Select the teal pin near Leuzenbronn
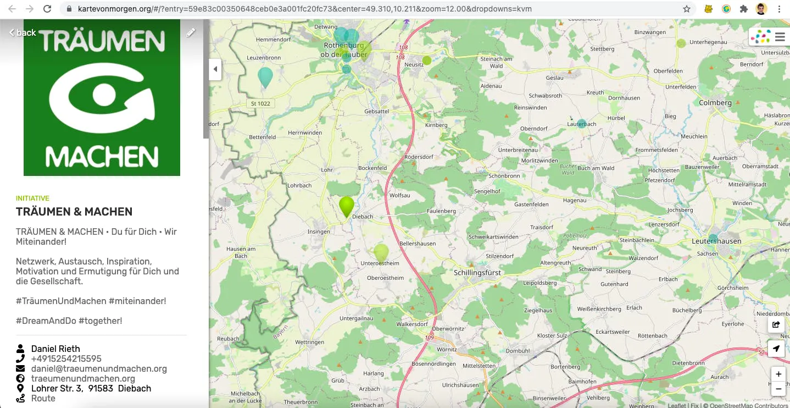790x408 pixels. tap(265, 78)
